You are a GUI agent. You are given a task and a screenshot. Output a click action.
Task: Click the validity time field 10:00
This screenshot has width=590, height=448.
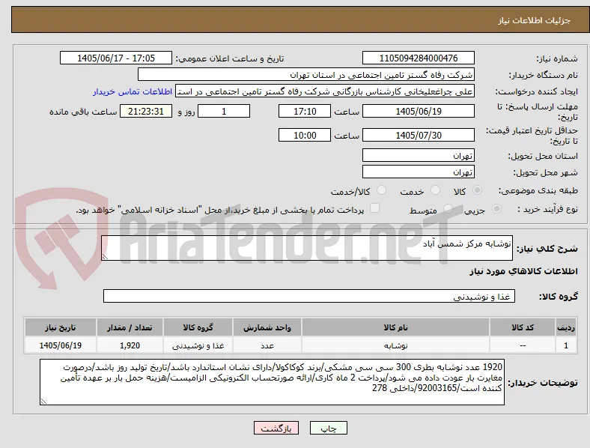coord(305,135)
